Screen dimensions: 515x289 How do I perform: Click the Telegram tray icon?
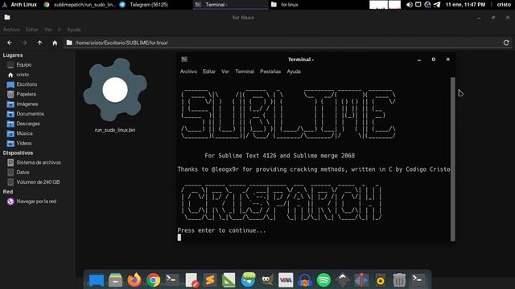click(437, 5)
